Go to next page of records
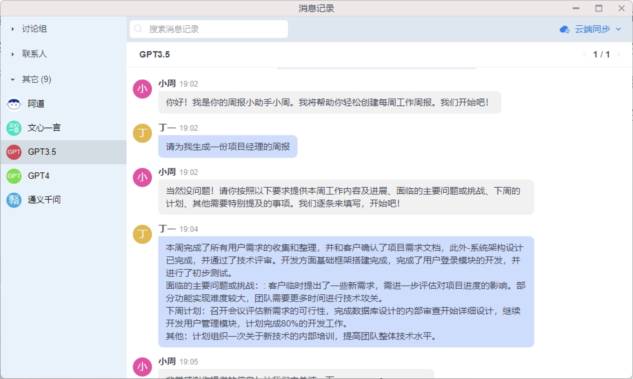Image resolution: width=633 pixels, height=379 pixels. (618, 54)
